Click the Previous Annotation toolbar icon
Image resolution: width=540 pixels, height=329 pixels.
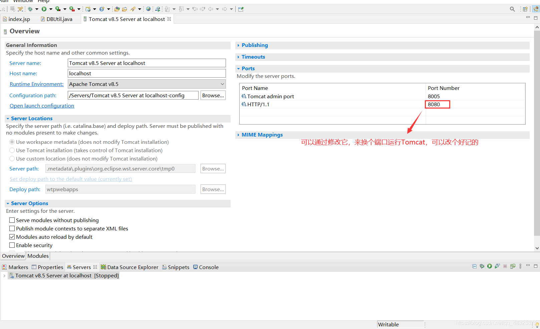[181, 9]
